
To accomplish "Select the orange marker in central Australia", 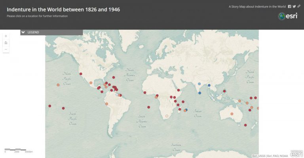I will click(x=232, y=114).
